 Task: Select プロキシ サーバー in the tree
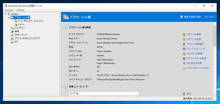tap(21, 35)
